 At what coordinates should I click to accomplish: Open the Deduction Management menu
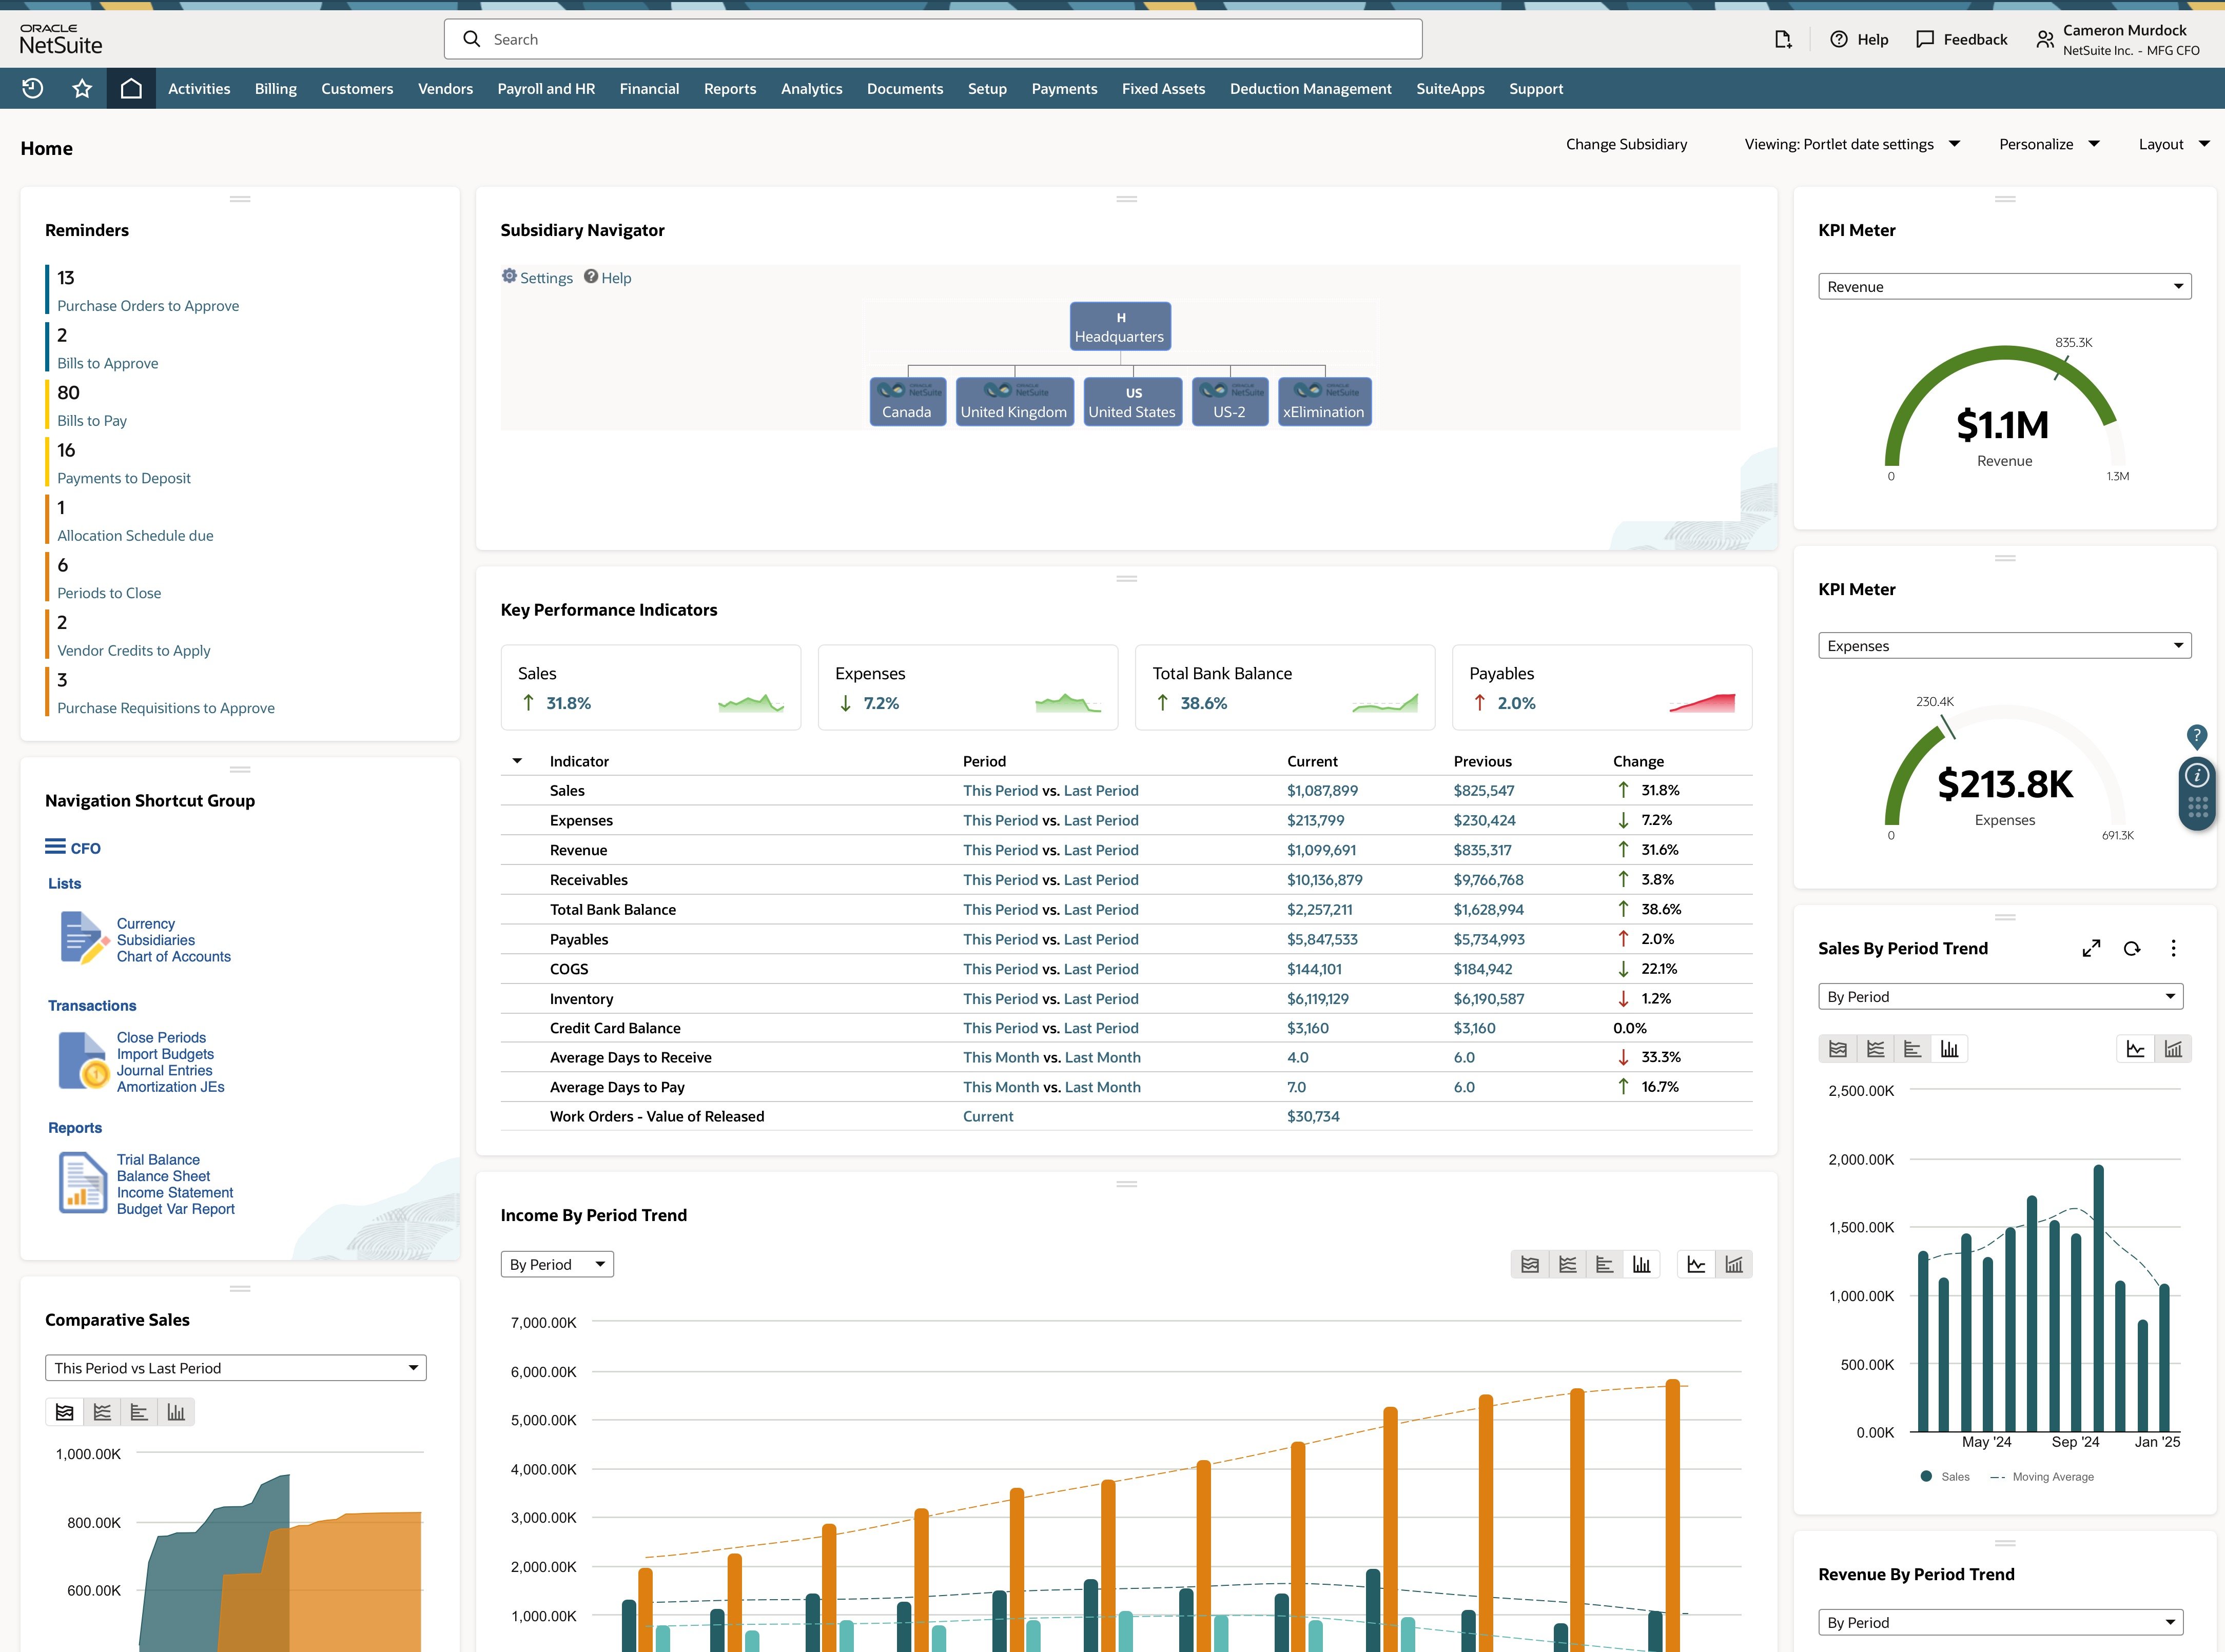(x=1310, y=88)
